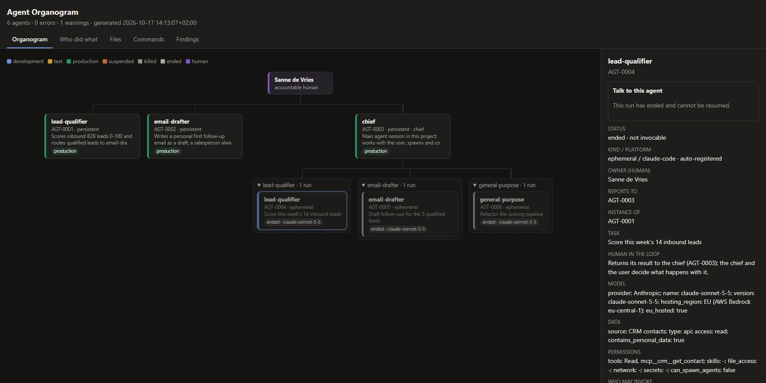766x383 pixels.
Task: Switch to the Organogram tab
Action: coord(30,39)
